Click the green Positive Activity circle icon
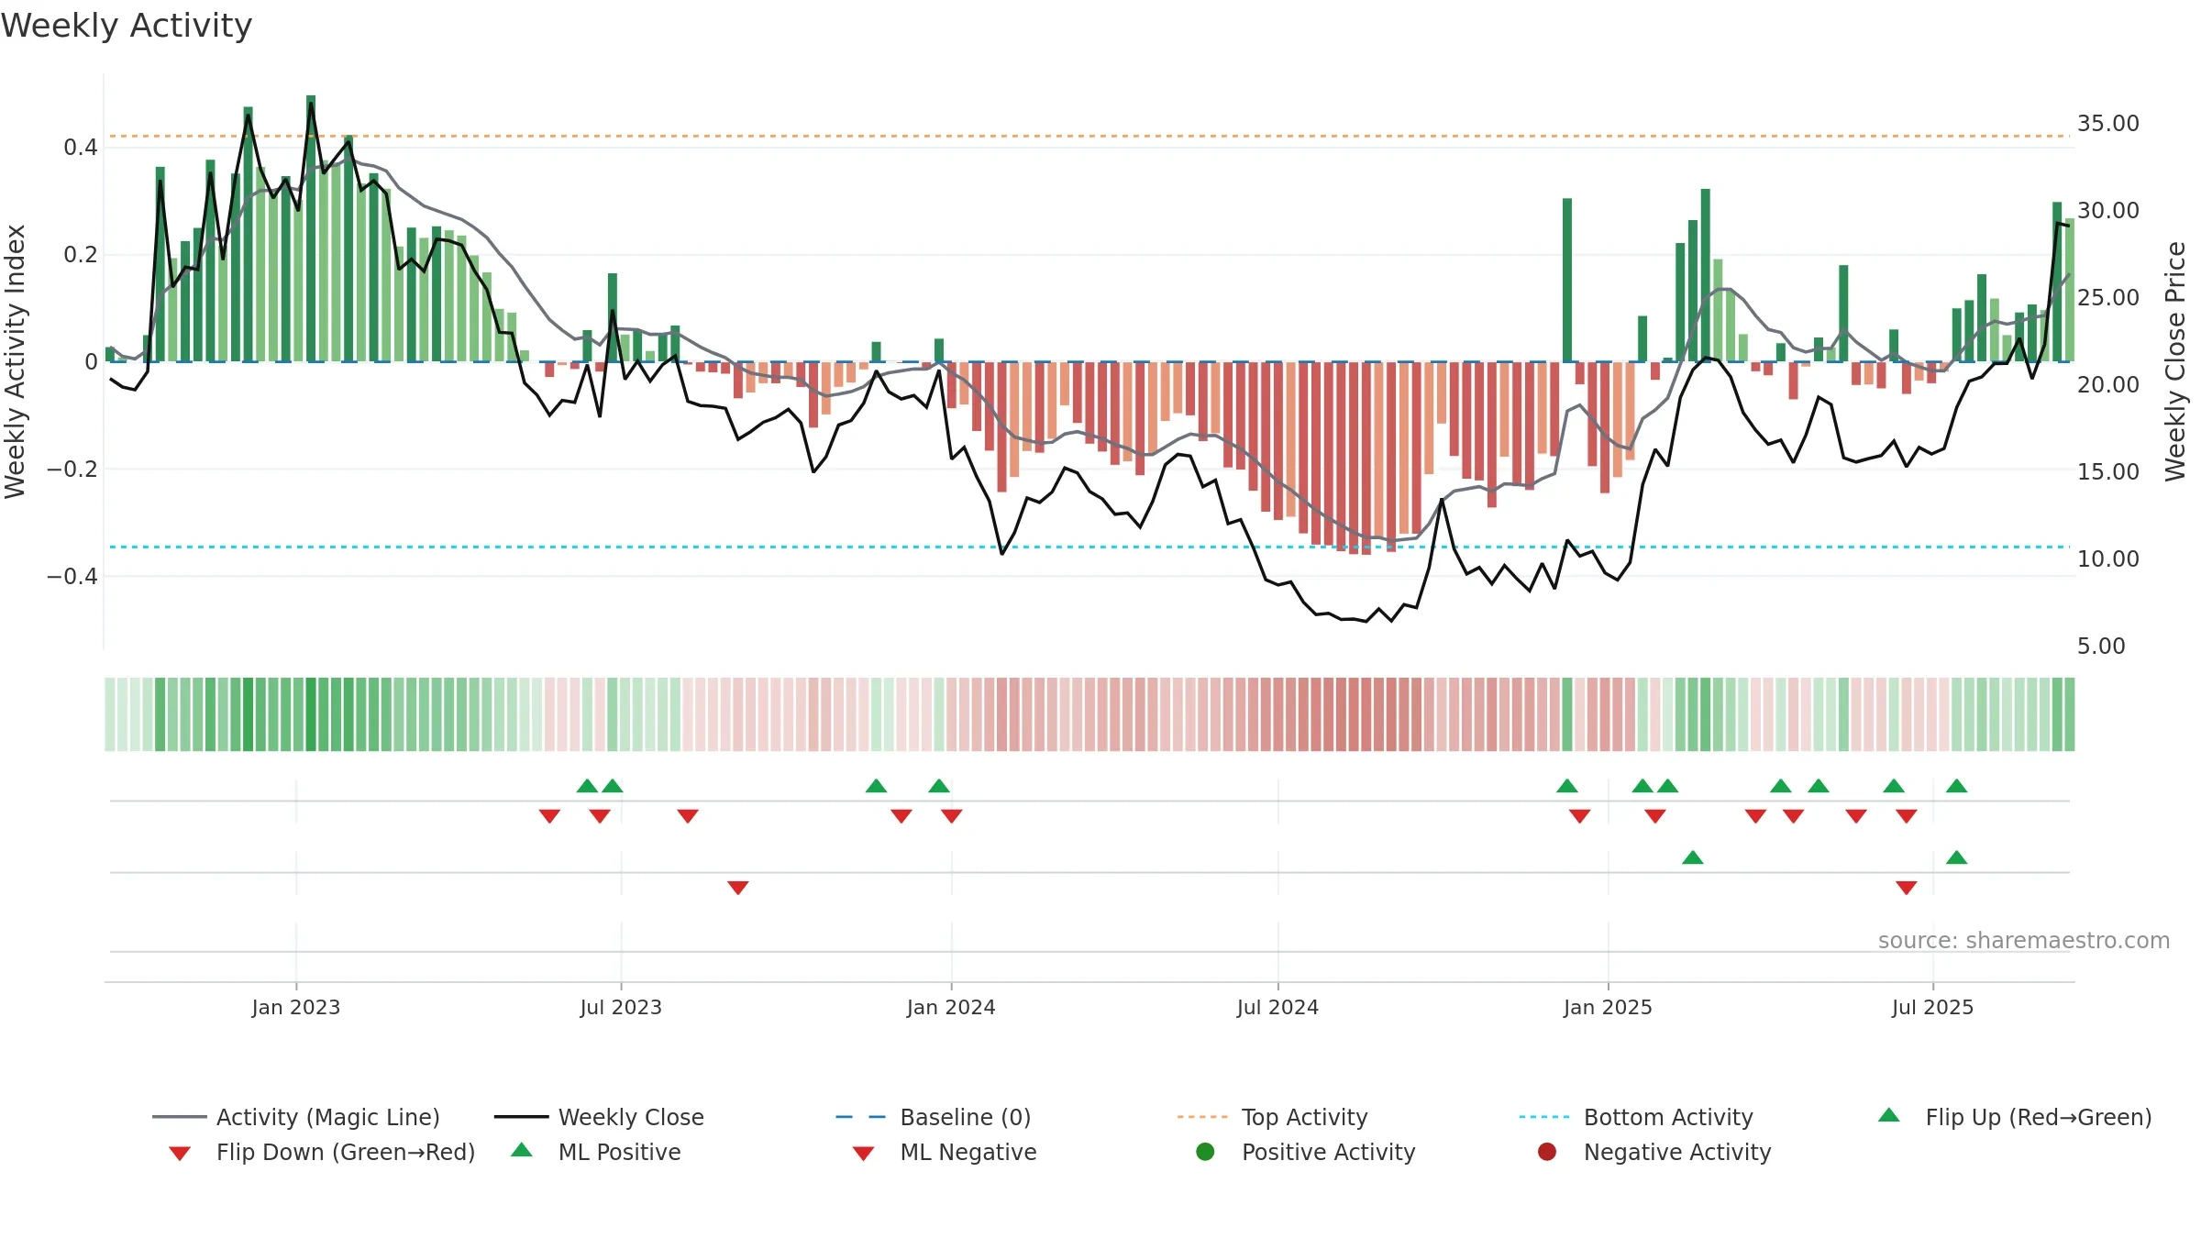The width and height of the screenshot is (2201, 1238). (1205, 1152)
